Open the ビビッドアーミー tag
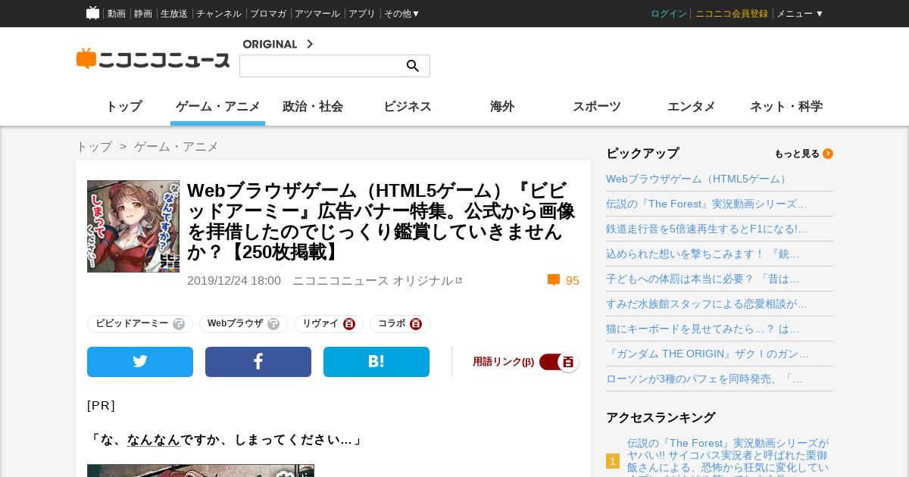The image size is (909, 477). tap(132, 324)
